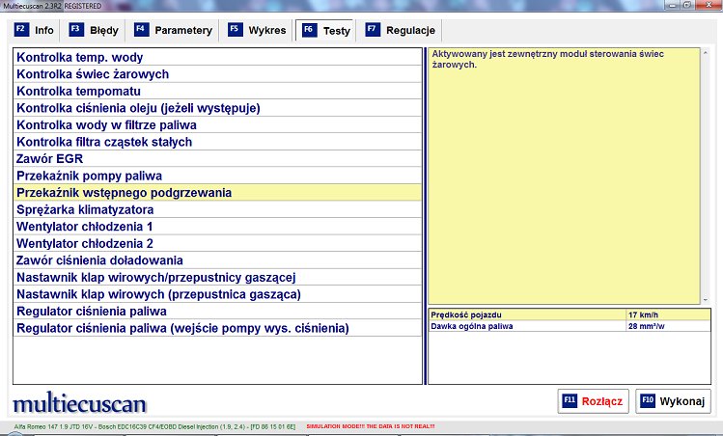
Task: Select Przekaźnik pompy paliwa test
Action: pyautogui.click(x=217, y=177)
